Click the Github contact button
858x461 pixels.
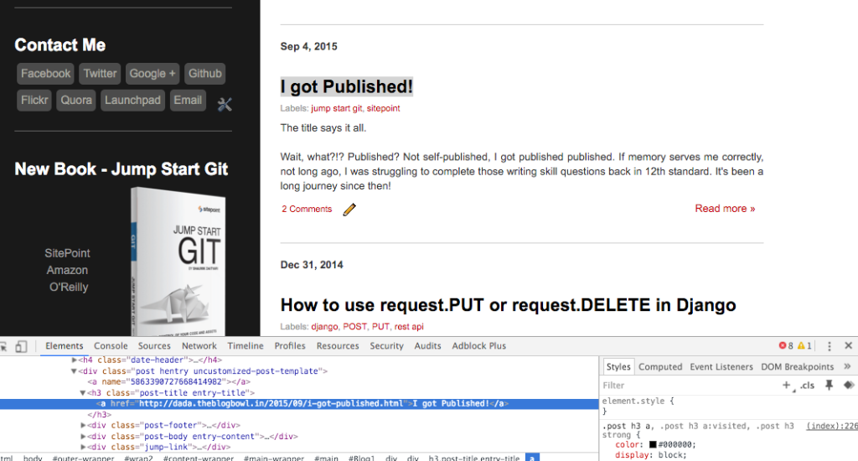(204, 74)
